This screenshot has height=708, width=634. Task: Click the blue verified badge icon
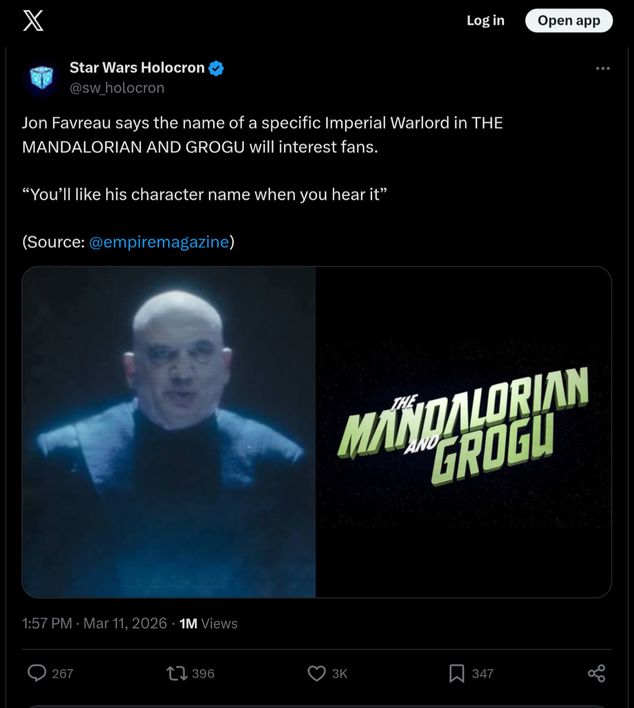[216, 68]
